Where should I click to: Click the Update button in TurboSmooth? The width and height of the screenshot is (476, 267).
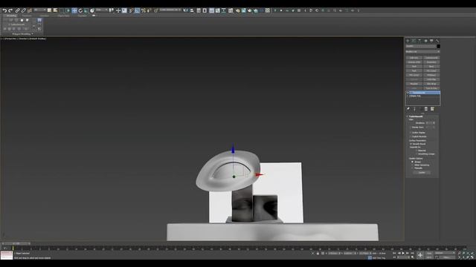click(x=422, y=173)
